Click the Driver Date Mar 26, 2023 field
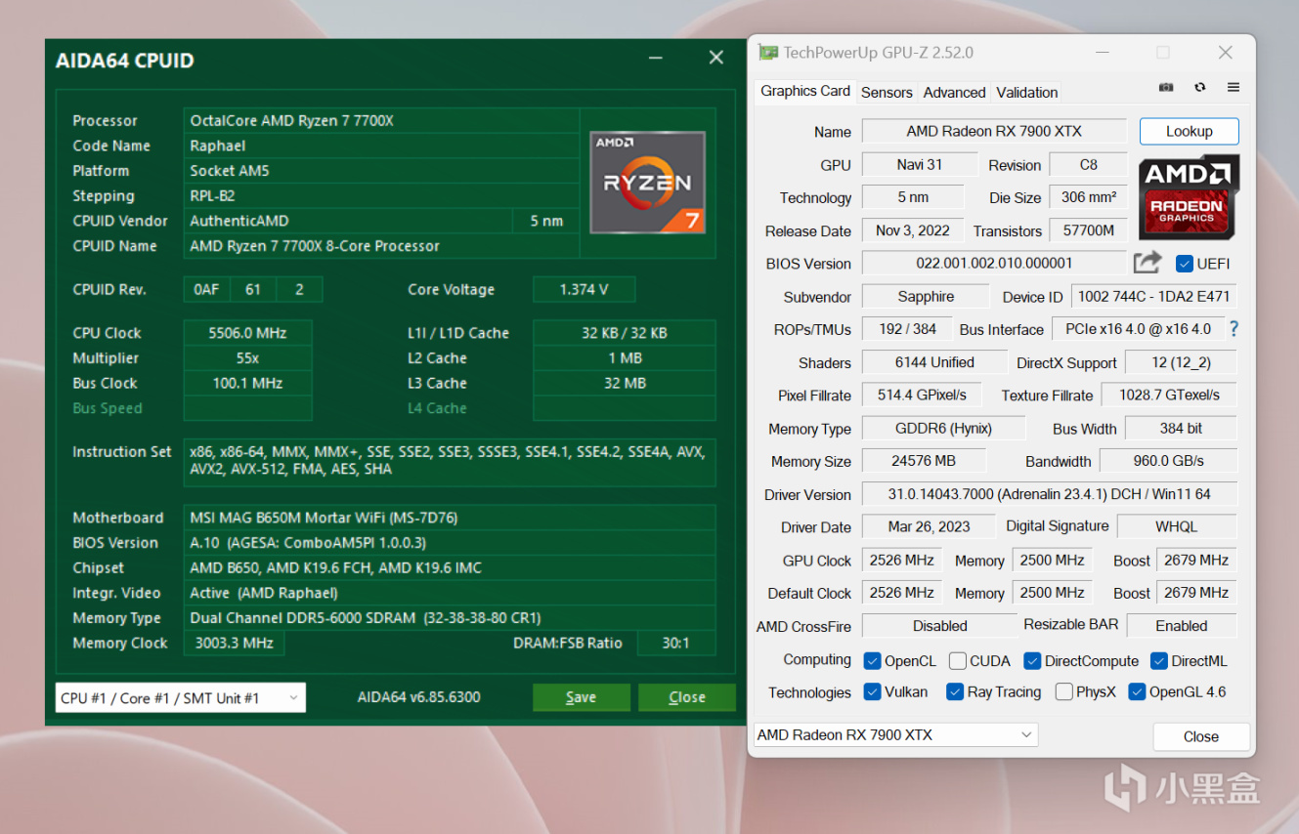This screenshot has height=834, width=1299. tap(929, 526)
